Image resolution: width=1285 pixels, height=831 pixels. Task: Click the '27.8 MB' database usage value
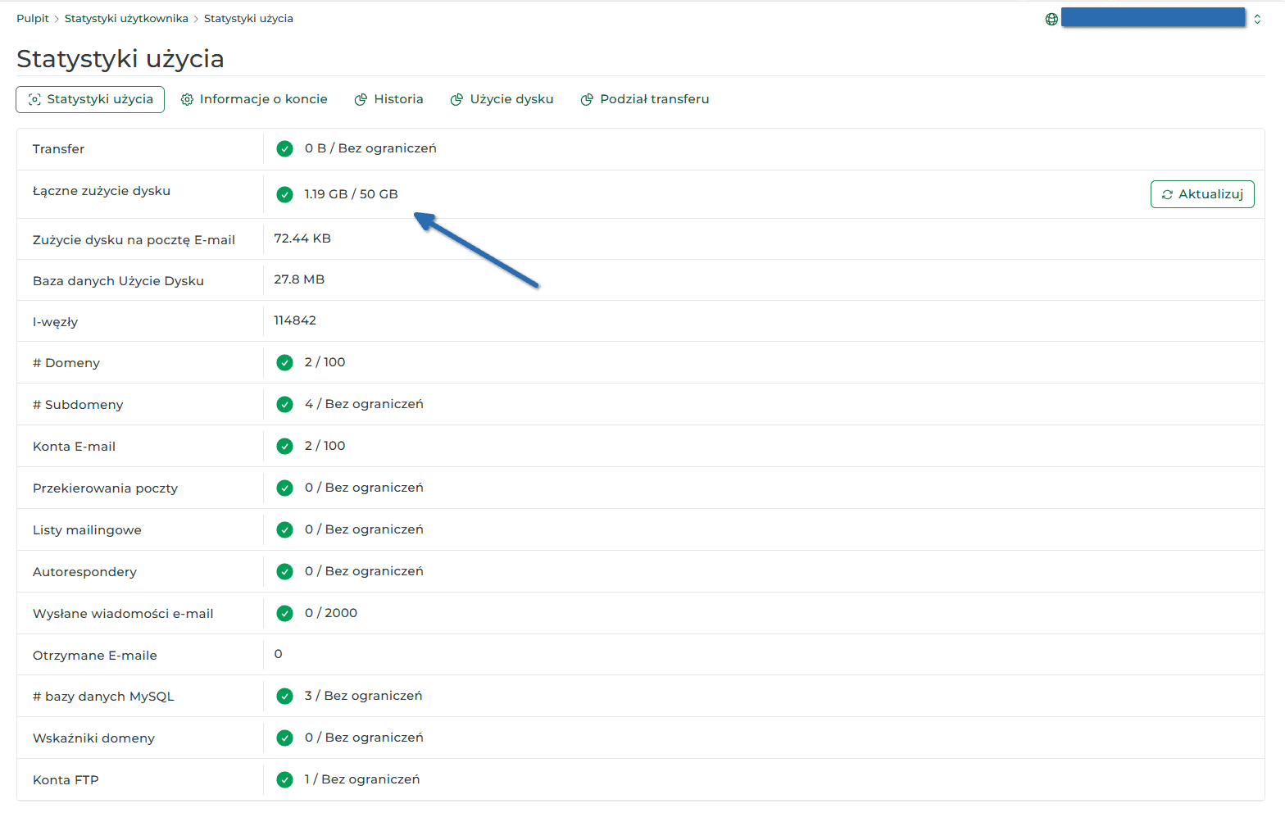(299, 279)
